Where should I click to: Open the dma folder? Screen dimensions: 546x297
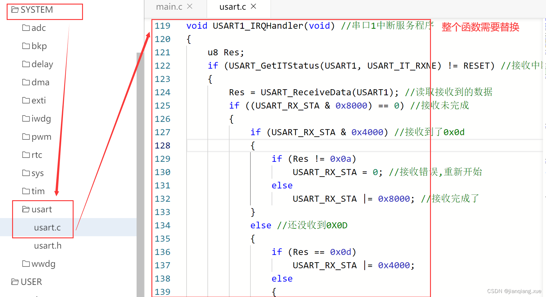click(x=36, y=82)
